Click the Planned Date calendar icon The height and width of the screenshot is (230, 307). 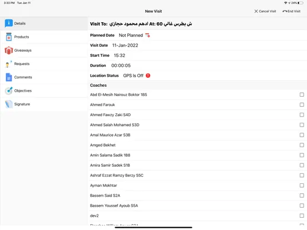pos(147,35)
